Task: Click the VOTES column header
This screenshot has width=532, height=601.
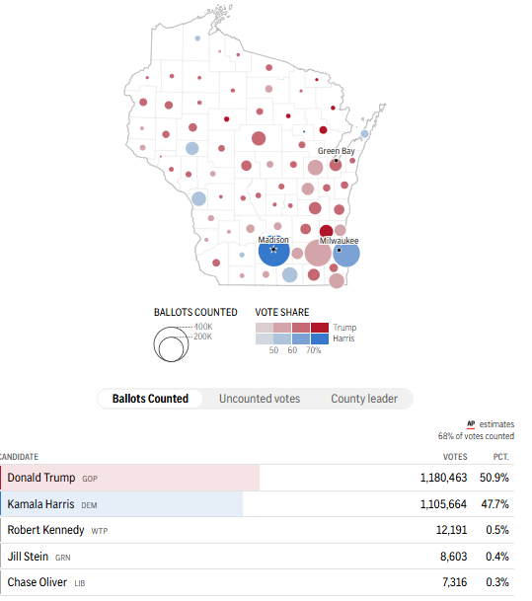Action: tap(455, 457)
